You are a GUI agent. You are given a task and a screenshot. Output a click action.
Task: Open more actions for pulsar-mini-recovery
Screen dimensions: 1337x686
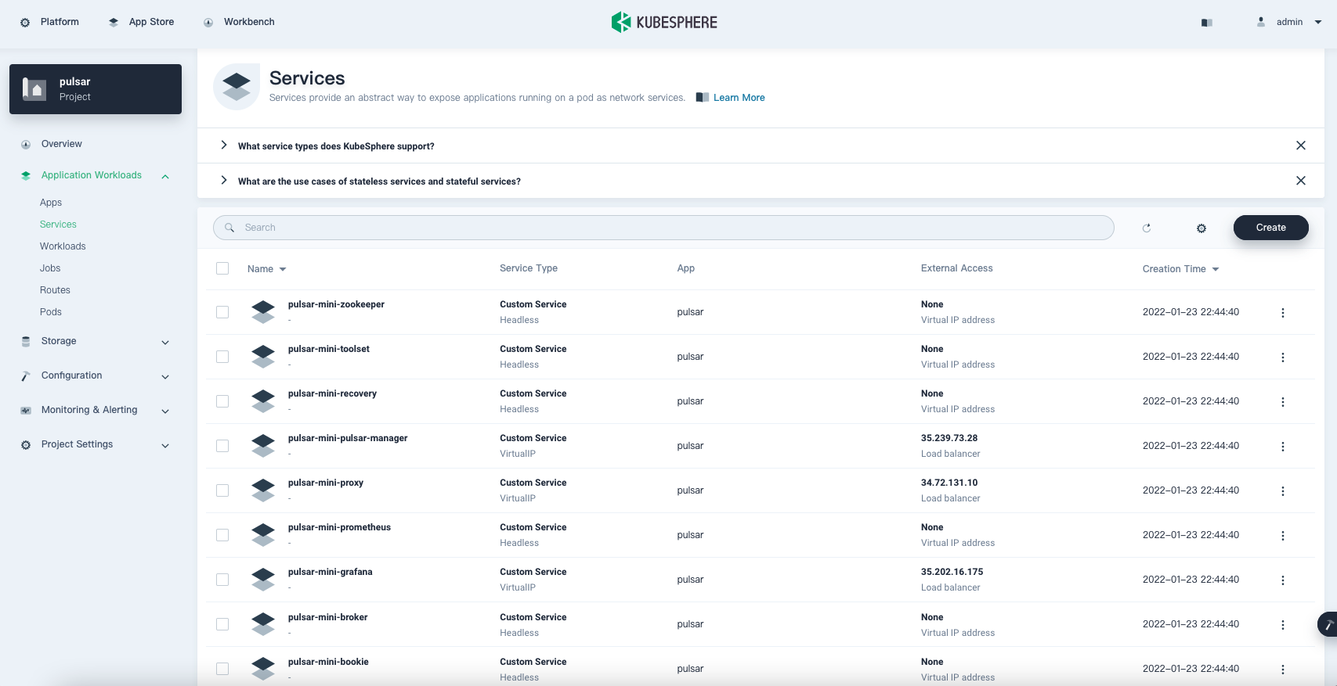pyautogui.click(x=1283, y=402)
